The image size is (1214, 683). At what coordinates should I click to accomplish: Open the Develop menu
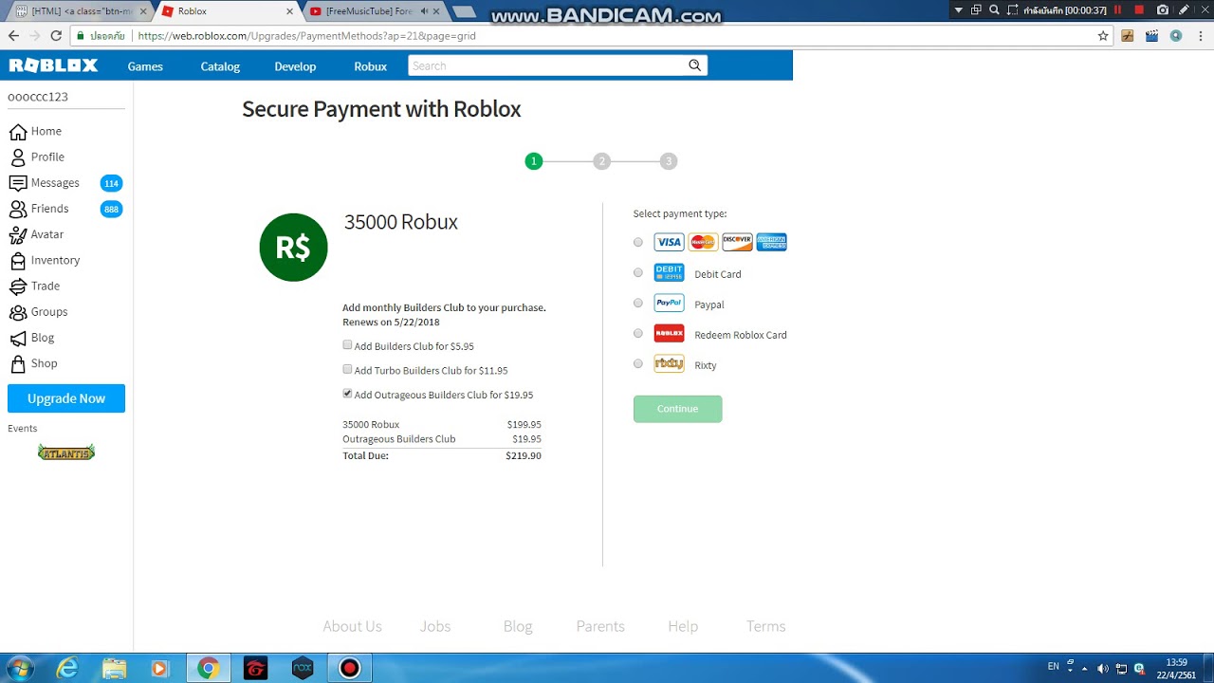(x=295, y=66)
